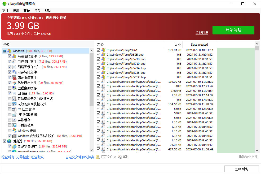Click the task list scroll-up arrow
Viewport: 261px width, 174px height.
[x=92, y=51]
